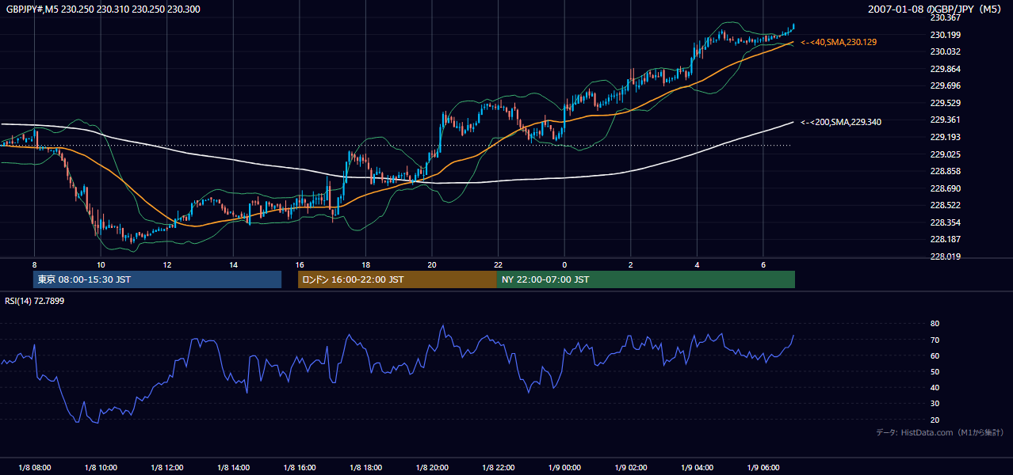Click RSI scale value 20

(935, 420)
